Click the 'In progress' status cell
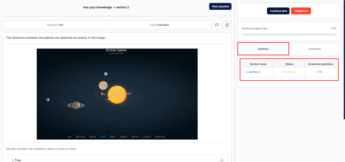The height and width of the screenshot is (162, 345). [289, 72]
